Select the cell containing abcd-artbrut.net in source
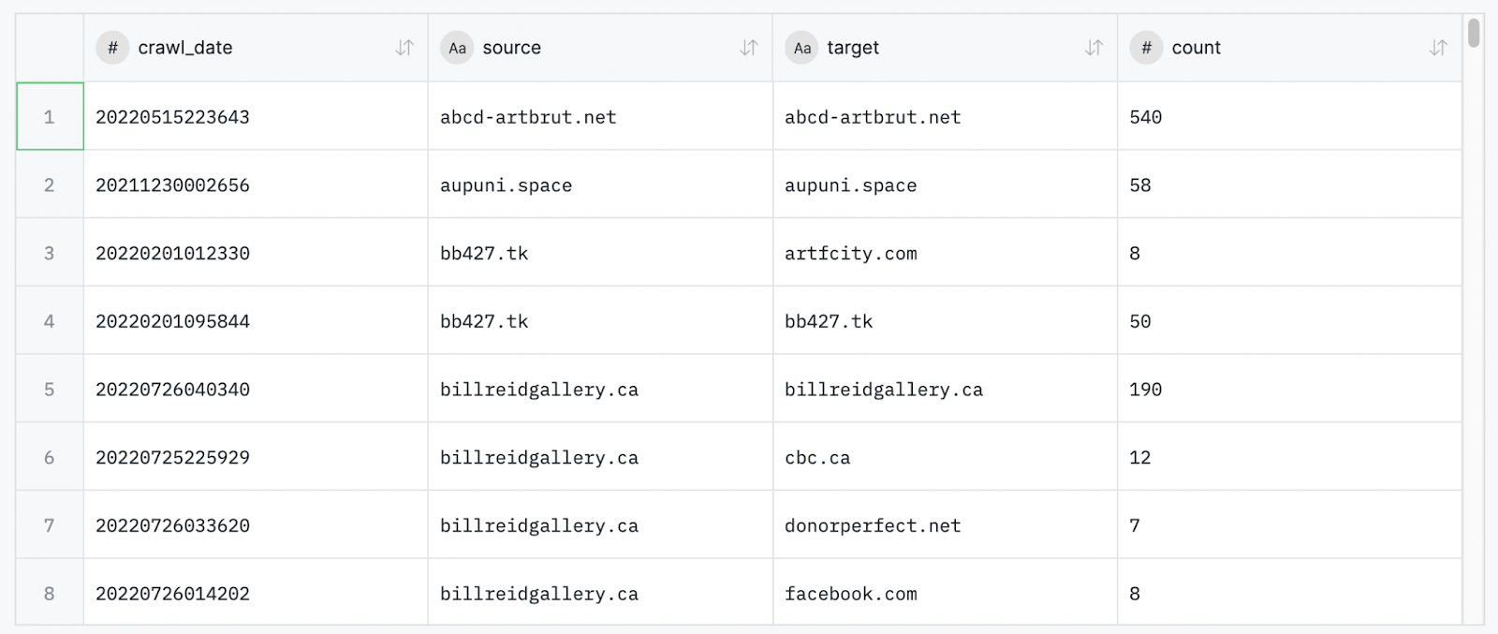The image size is (1498, 634). (600, 116)
